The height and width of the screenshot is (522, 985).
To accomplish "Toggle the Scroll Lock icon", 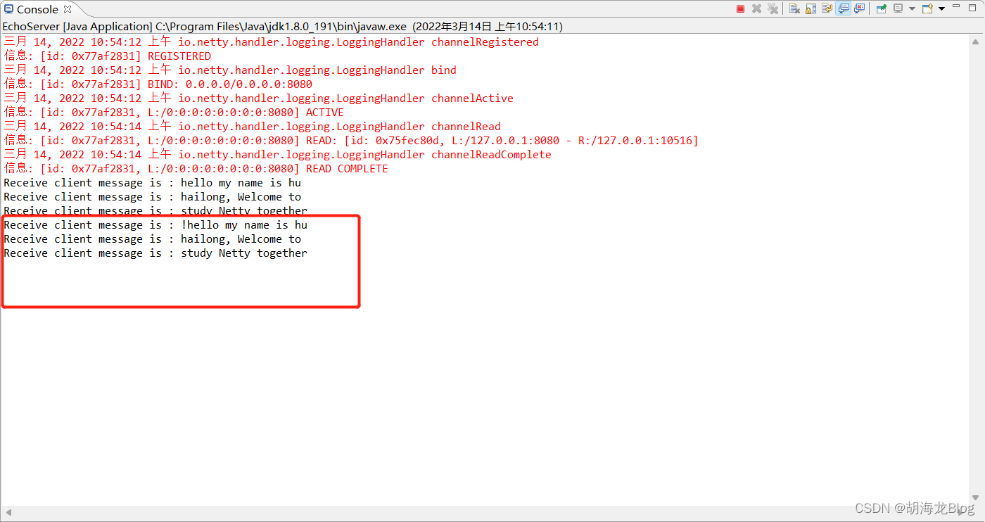I will (x=811, y=8).
